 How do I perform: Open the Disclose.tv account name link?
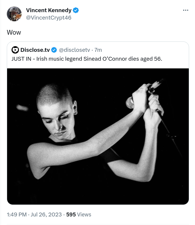click(35, 50)
